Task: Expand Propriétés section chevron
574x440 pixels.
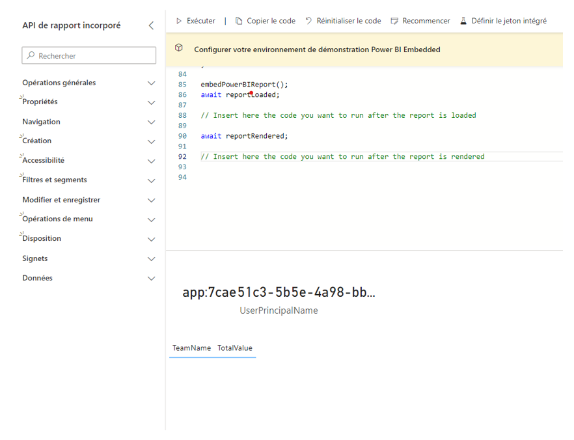Action: click(151, 102)
